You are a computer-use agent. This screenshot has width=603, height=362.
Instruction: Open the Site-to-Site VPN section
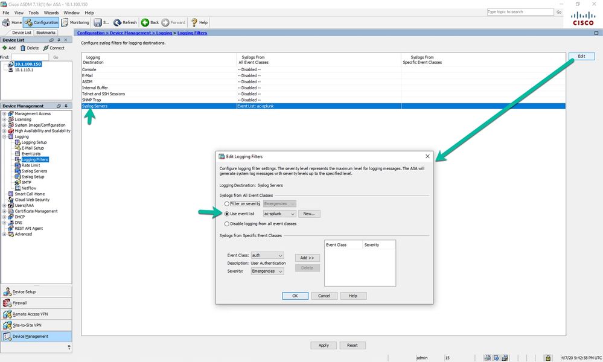point(36,325)
